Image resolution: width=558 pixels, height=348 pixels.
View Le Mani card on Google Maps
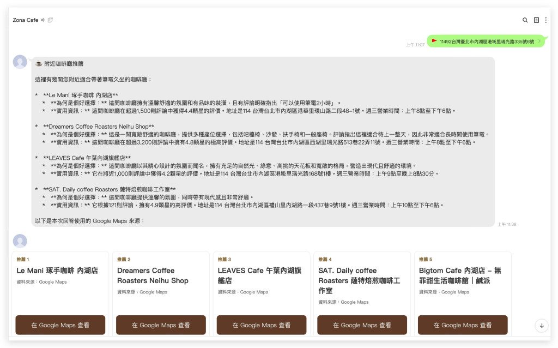pos(60,325)
